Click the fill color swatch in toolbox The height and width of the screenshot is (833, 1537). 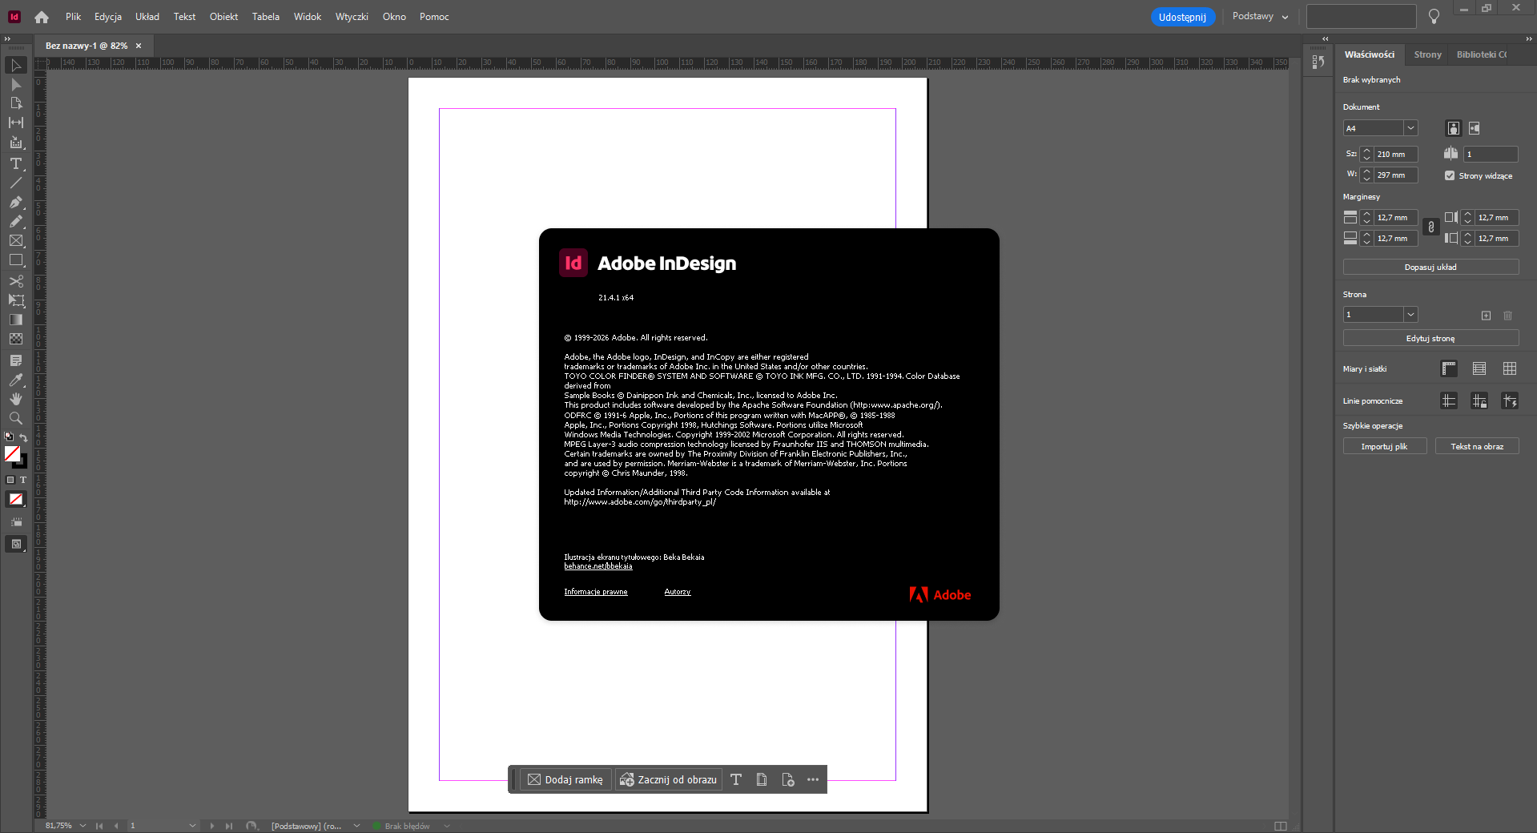12,454
